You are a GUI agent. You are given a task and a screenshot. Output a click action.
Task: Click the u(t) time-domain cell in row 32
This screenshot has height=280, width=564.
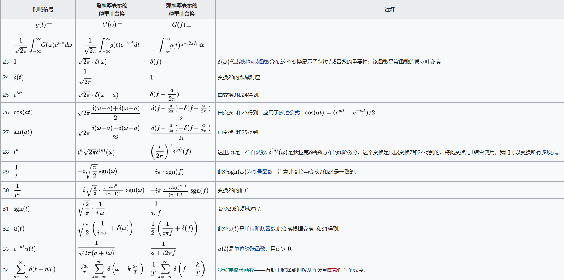[43, 228]
